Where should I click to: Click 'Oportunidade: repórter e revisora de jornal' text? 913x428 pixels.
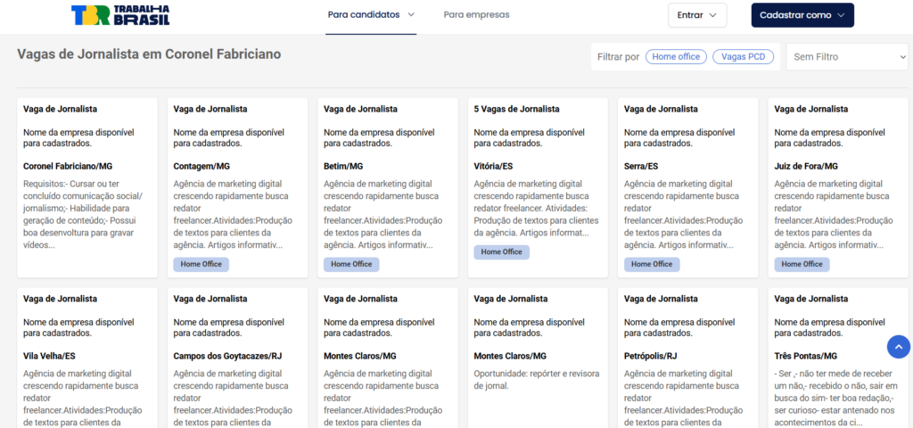[x=536, y=380]
